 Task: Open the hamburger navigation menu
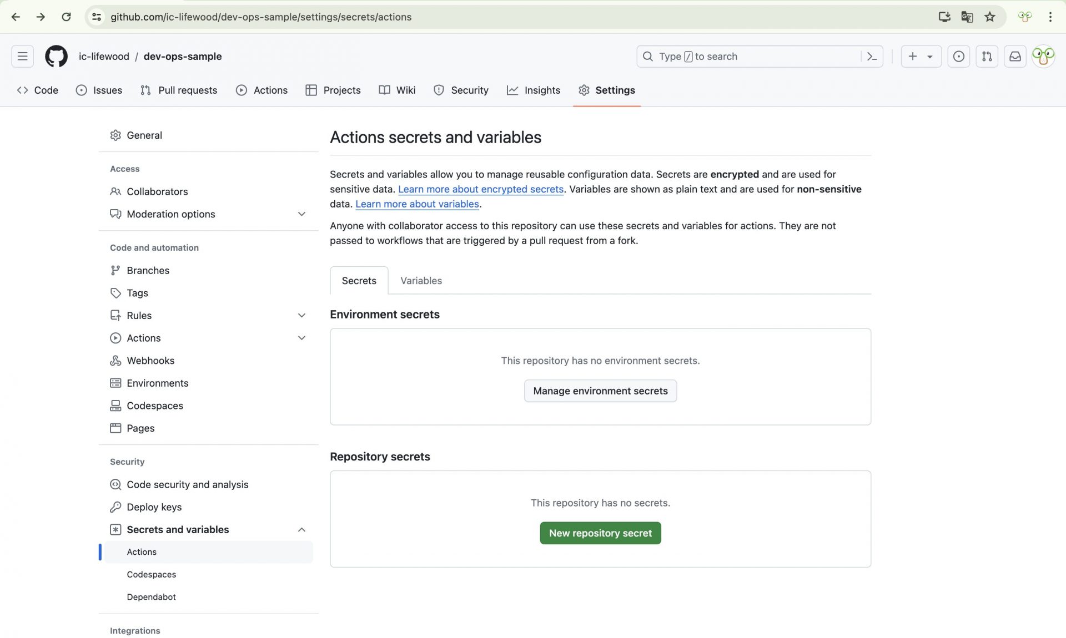(x=22, y=57)
